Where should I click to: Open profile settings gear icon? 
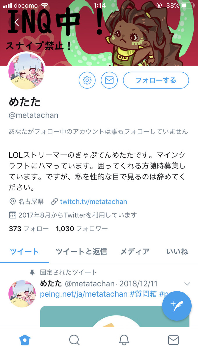[87, 80]
